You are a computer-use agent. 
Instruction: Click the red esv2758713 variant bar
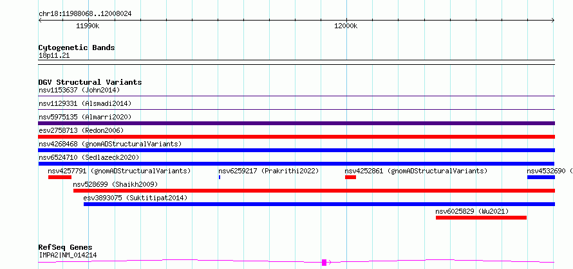(297, 137)
